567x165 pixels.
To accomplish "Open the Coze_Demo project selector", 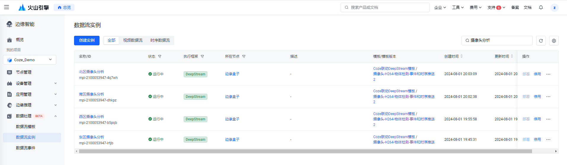I will 30,60.
